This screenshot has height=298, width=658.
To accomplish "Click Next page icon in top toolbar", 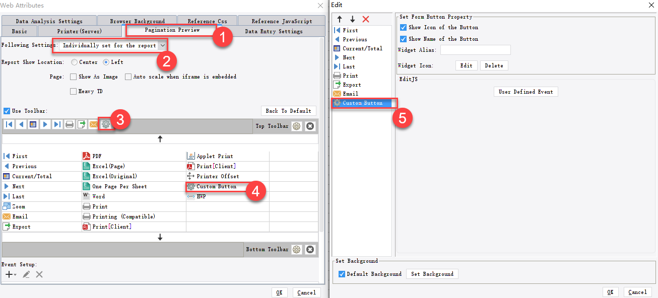I will coord(45,124).
